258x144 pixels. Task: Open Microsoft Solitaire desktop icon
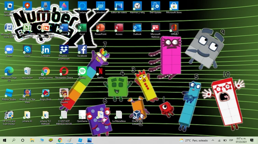(9, 6)
